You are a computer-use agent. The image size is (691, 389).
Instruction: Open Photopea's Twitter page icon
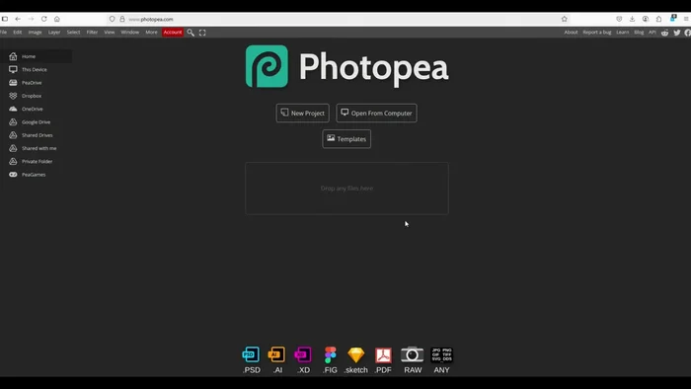pyautogui.click(x=677, y=33)
